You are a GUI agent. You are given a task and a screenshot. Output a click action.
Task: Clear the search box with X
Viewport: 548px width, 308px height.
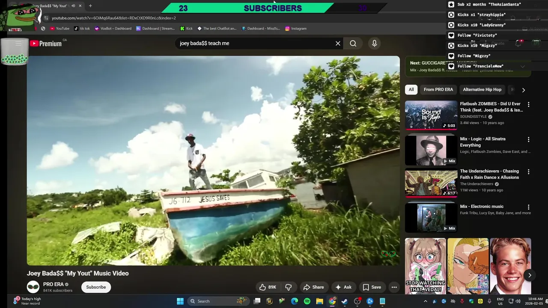point(338,43)
